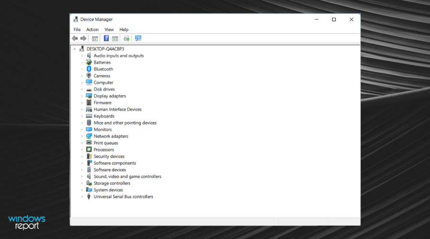Click the speaker icon for Audio inputs and outputs
Screen dimensions: 430x239
point(89,55)
